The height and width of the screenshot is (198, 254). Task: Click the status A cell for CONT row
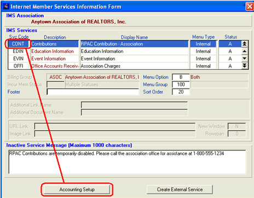tap(230, 44)
